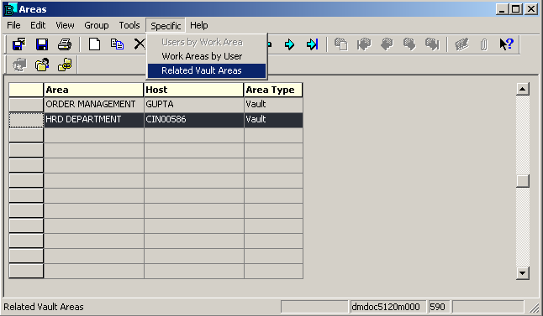Click the greyed-out paperclip attachment icon
This screenshot has width=543, height=316.
[484, 44]
